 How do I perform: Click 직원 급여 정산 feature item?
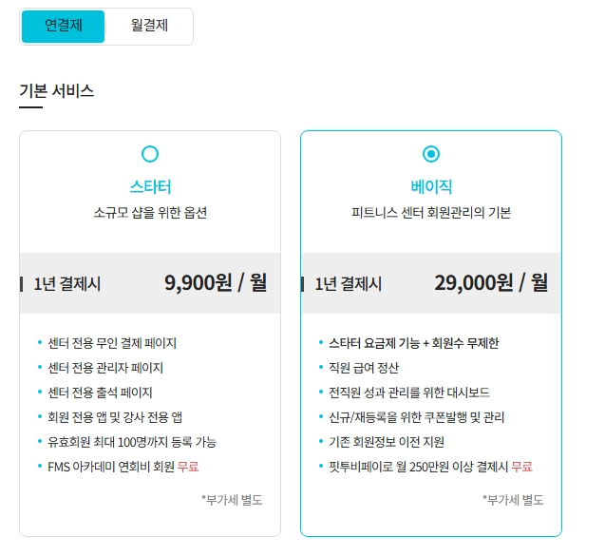pos(364,368)
